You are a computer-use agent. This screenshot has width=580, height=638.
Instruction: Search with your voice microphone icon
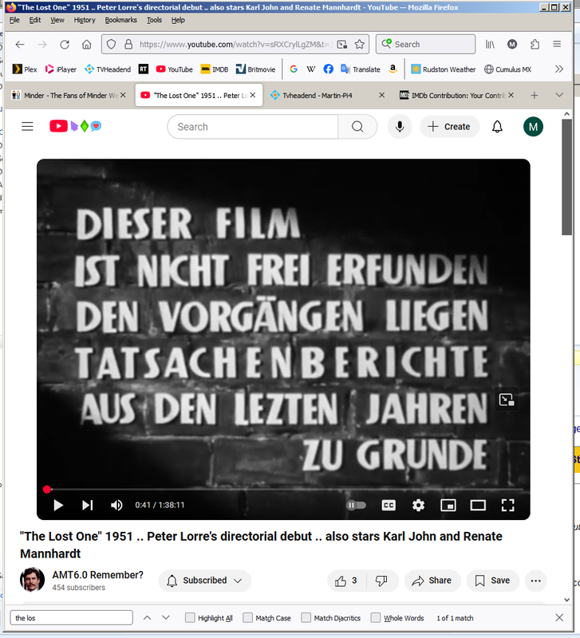(x=400, y=127)
